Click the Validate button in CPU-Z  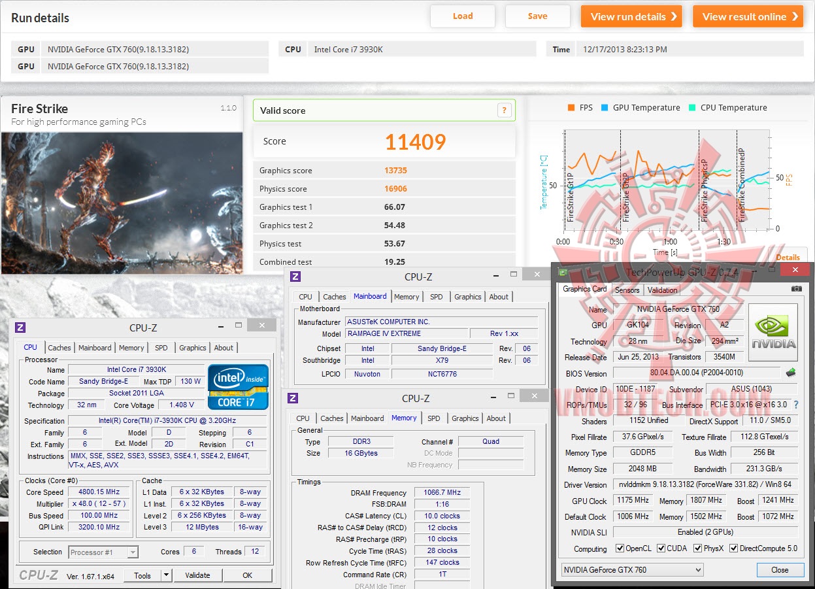pyautogui.click(x=197, y=575)
